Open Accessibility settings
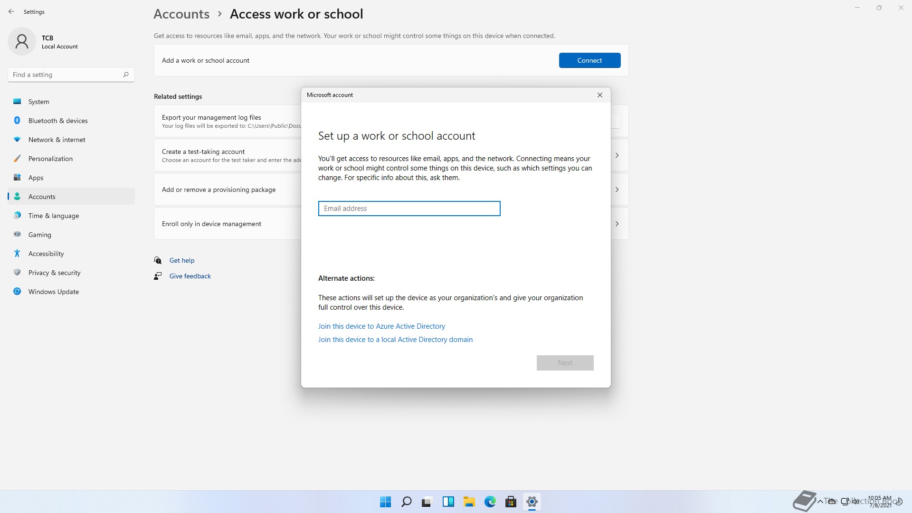 [71, 254]
